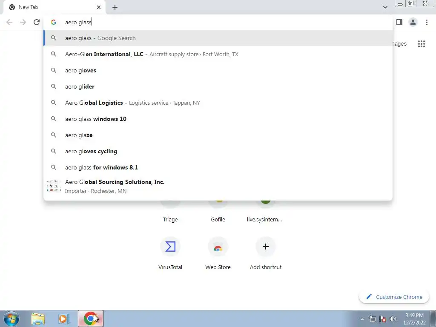436x327 pixels.
Task: Choose the Aero-Glen International, LLC suggestion
Action: point(218,54)
